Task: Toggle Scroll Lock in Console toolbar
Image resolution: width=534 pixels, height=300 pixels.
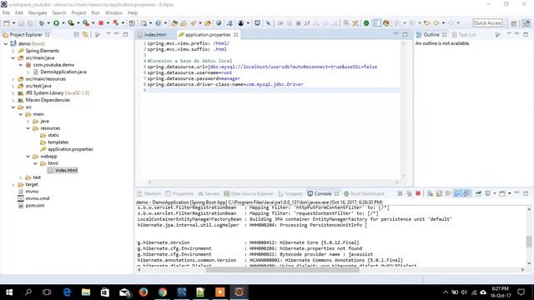Action: (x=439, y=193)
